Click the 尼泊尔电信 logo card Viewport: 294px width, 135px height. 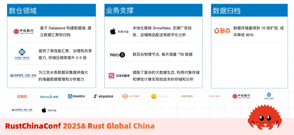click(x=214, y=96)
